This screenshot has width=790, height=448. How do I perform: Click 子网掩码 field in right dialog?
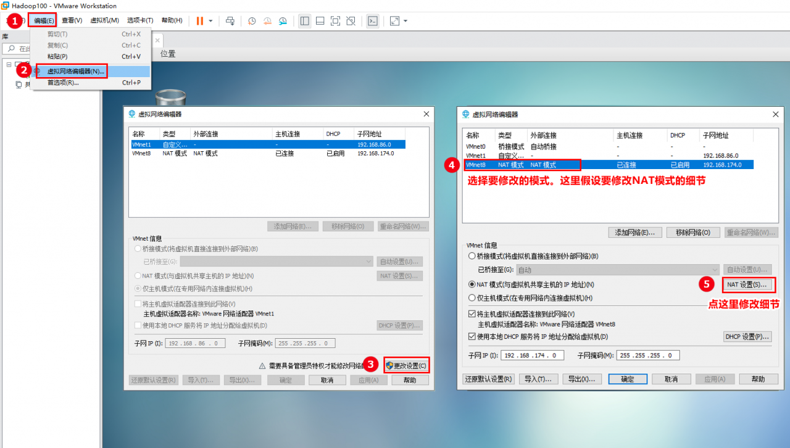click(649, 355)
